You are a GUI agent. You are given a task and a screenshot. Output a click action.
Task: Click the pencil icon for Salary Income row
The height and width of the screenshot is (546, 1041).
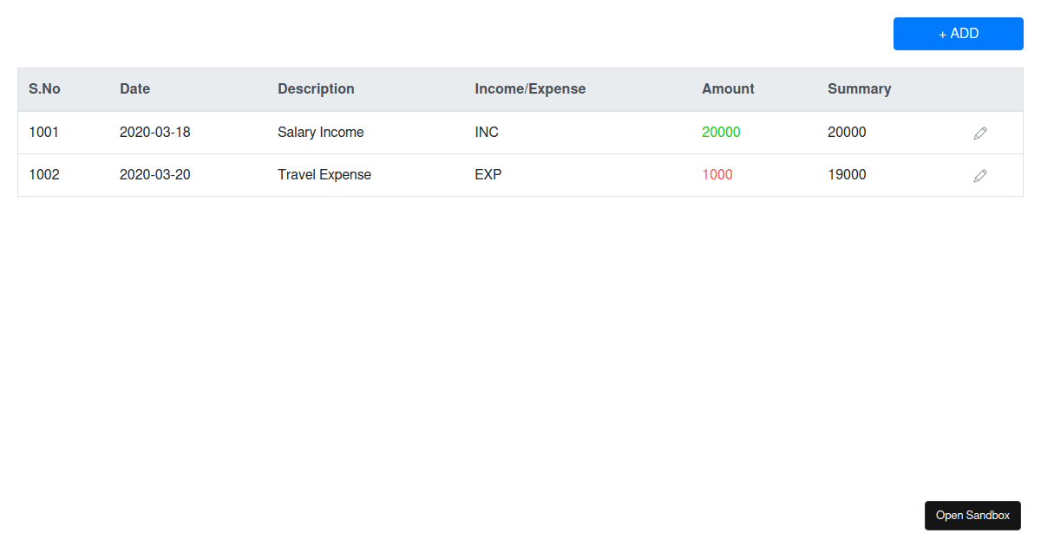(x=980, y=133)
